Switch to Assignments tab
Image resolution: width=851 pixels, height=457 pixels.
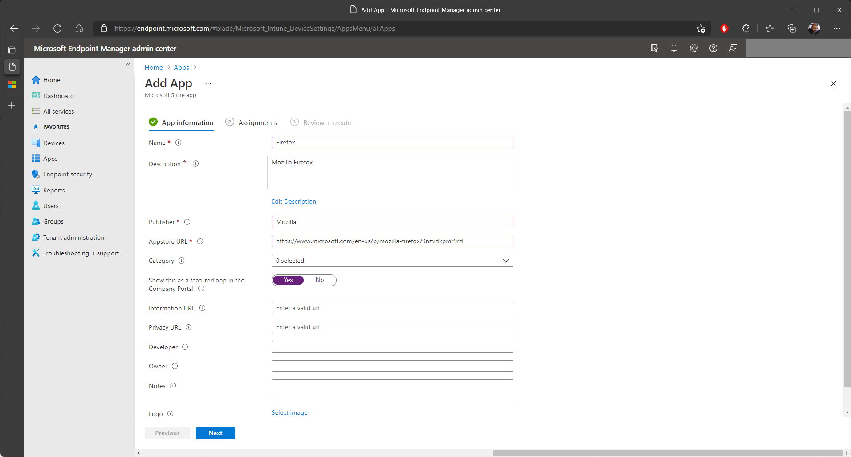click(x=251, y=122)
